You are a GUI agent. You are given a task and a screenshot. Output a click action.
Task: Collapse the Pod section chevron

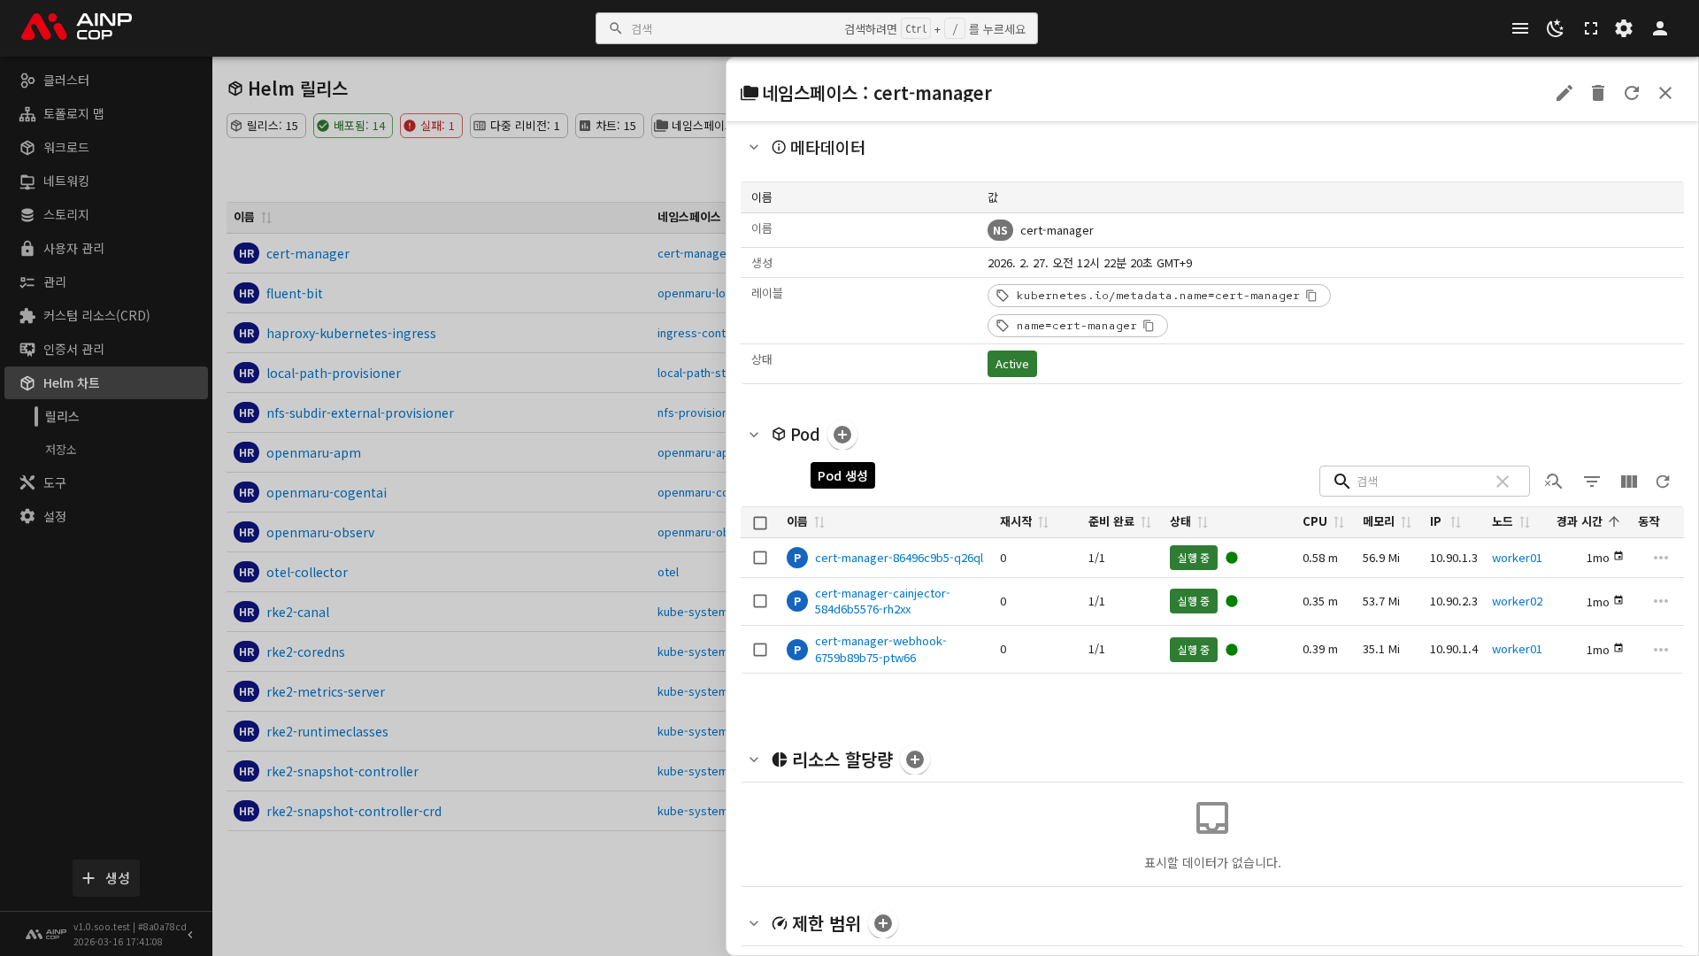(754, 435)
